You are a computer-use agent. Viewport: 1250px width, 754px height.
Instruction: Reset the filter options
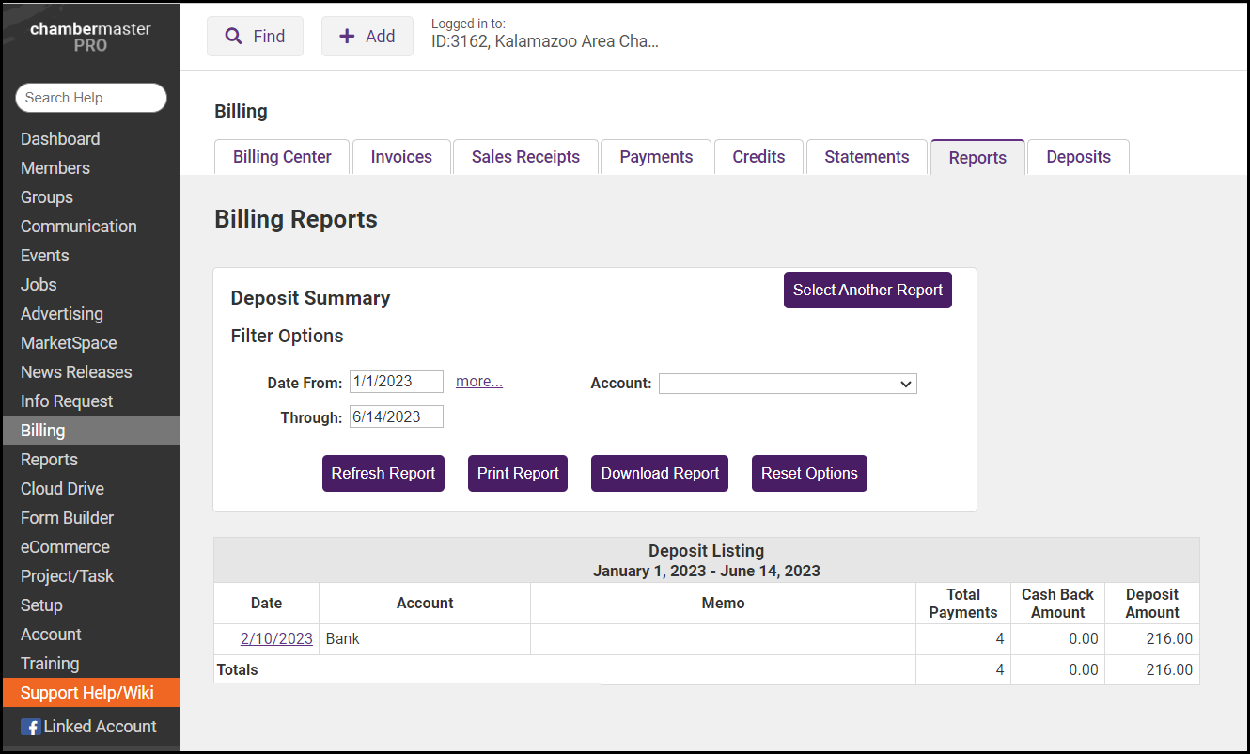coord(809,474)
